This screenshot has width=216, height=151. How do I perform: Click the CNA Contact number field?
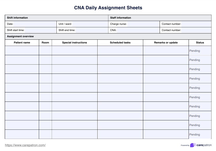click(x=196, y=30)
